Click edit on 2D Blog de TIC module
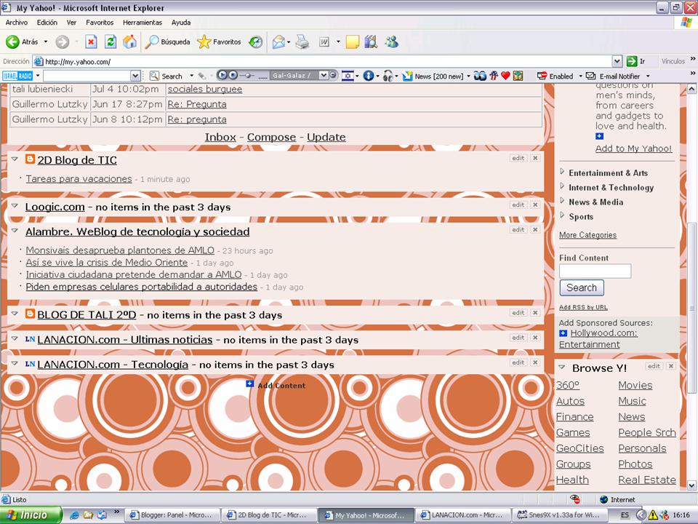This screenshot has height=524, width=698. pyautogui.click(x=518, y=158)
